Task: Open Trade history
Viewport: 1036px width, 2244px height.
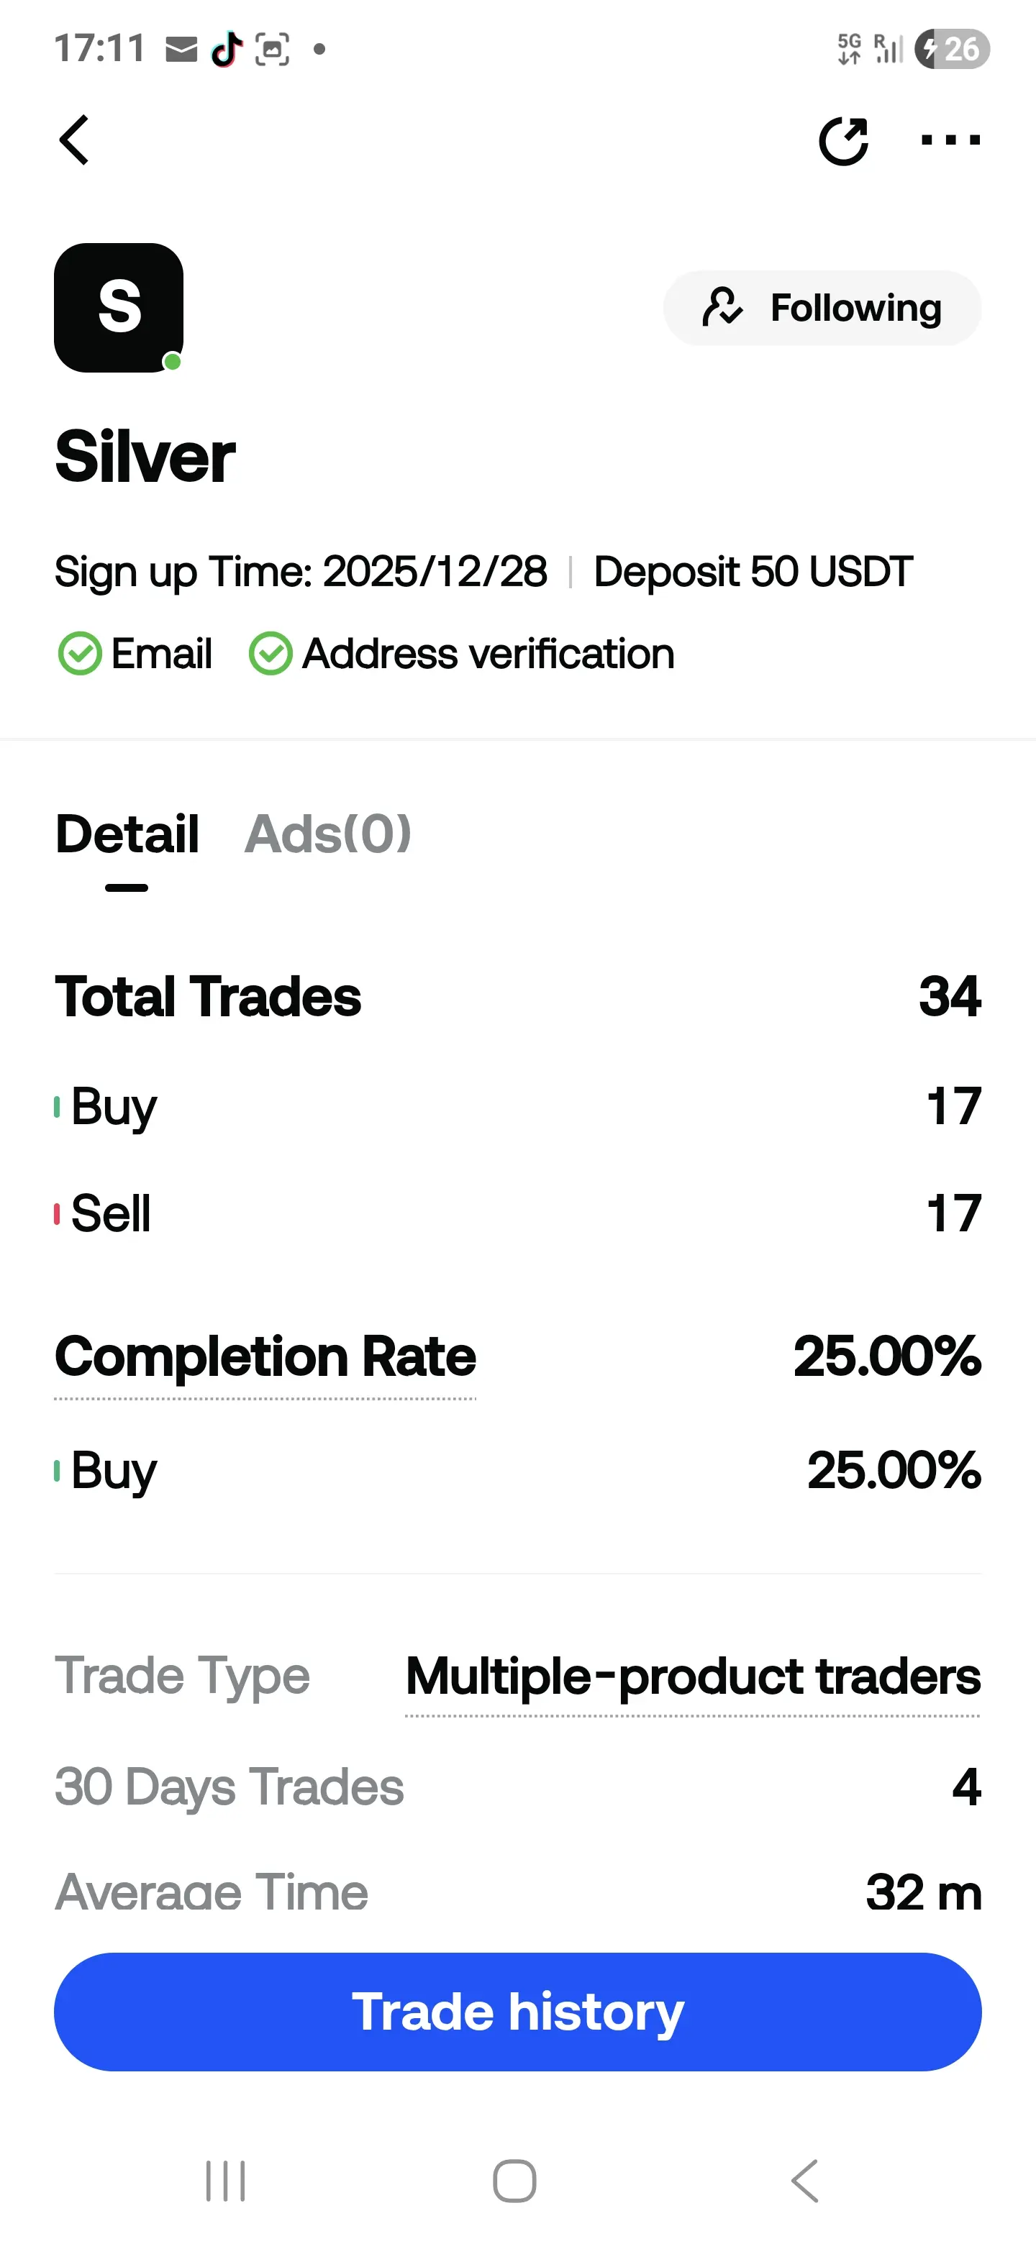Action: (x=517, y=2012)
